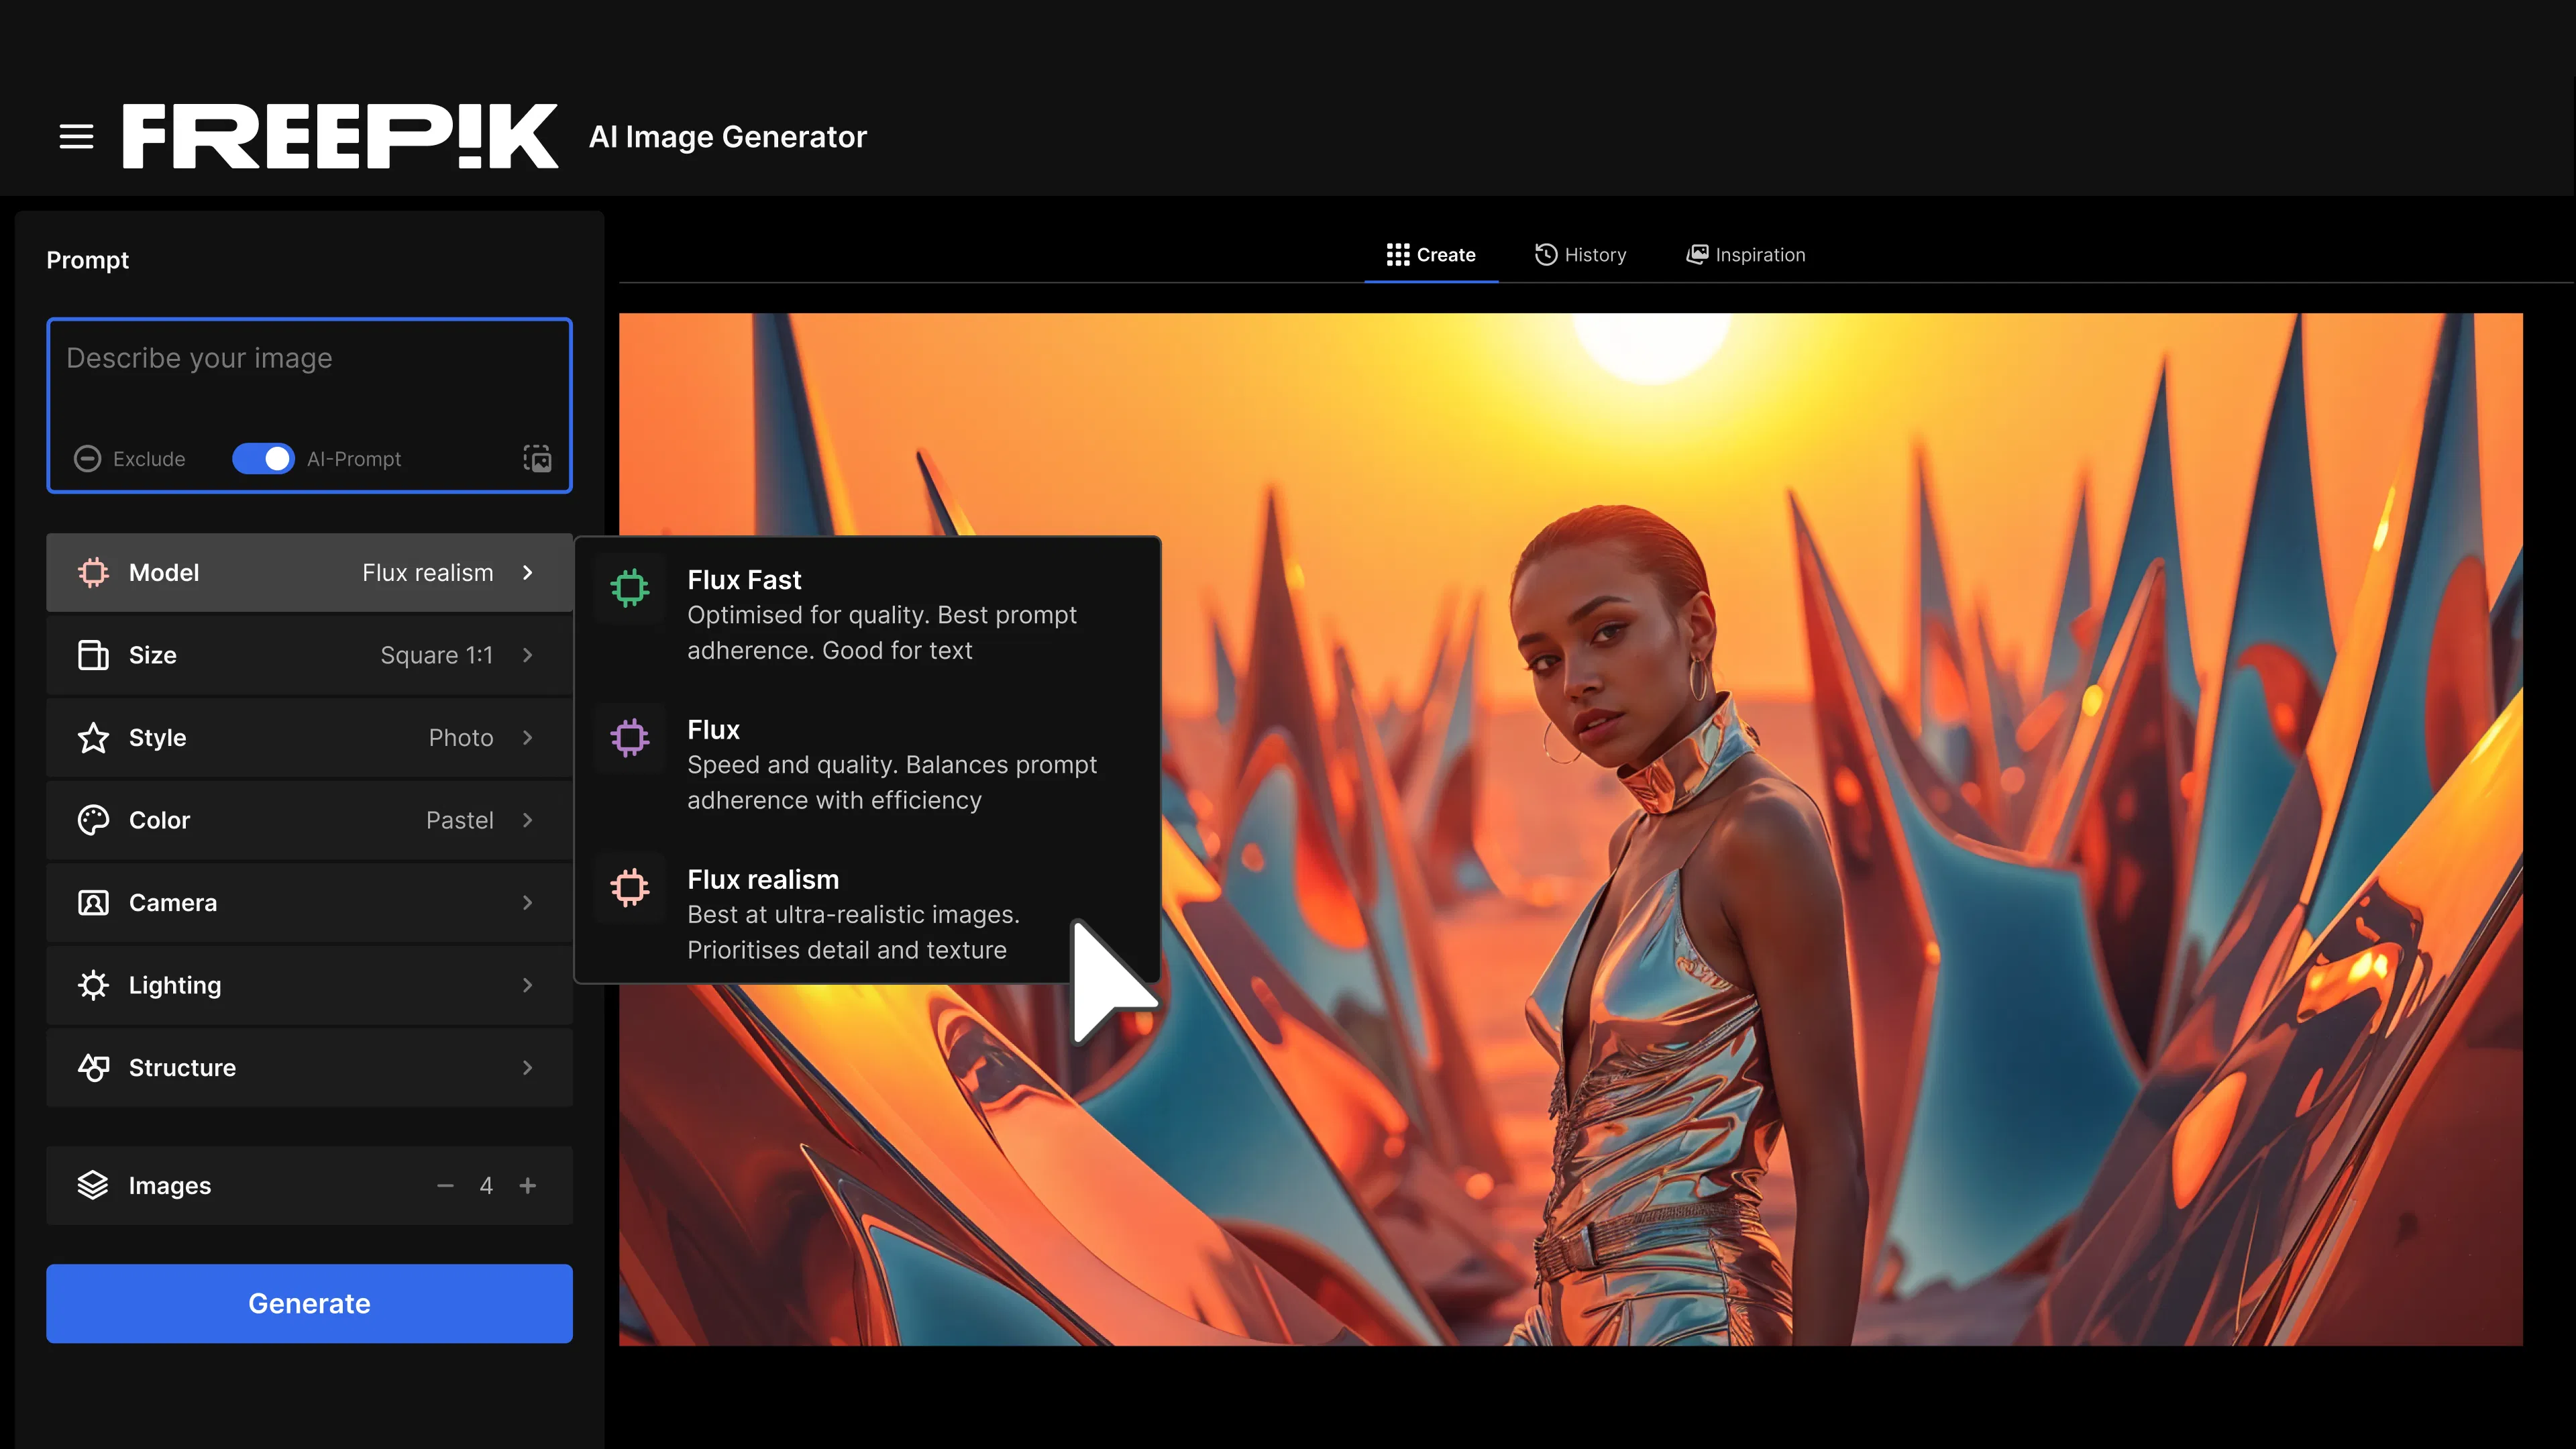The image size is (2576, 1449).
Task: Expand the Camera settings chevron
Action: click(x=528, y=902)
